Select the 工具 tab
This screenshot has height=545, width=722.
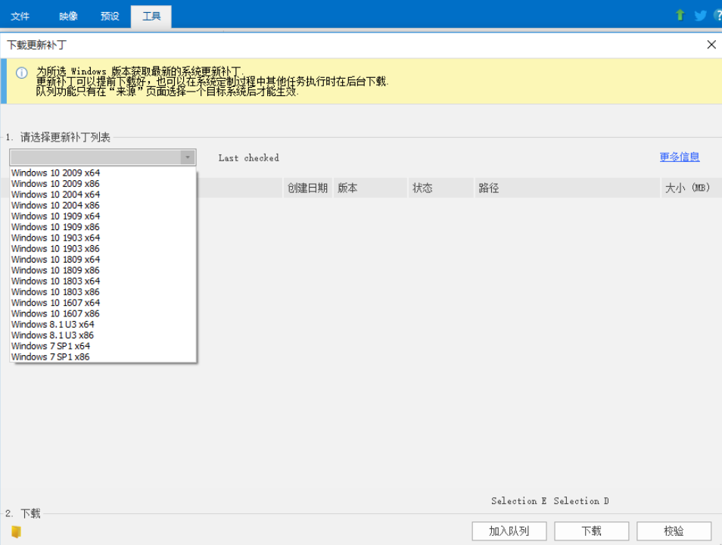(x=151, y=17)
